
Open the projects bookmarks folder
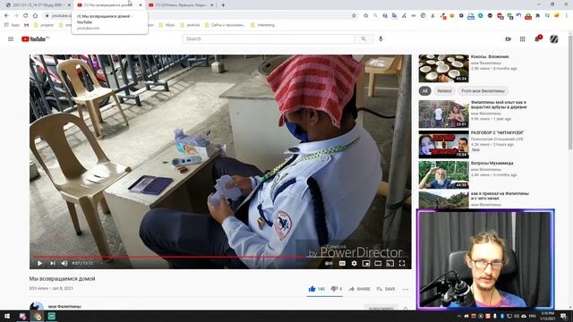click(44, 25)
